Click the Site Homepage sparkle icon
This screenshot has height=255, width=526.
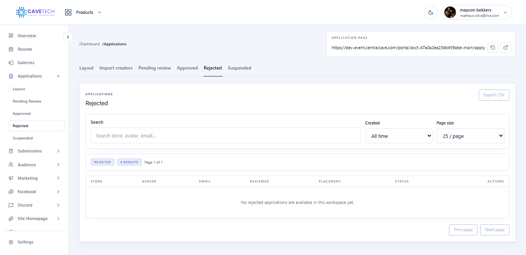point(11,219)
